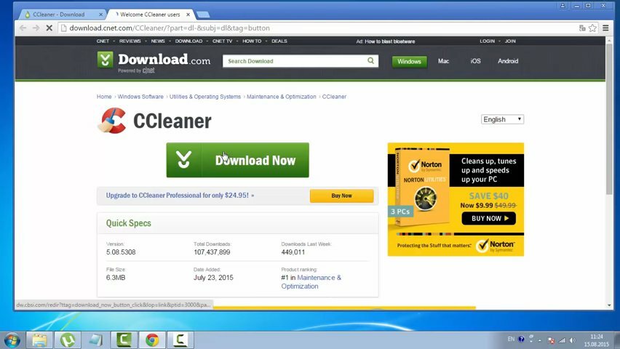620x349 pixels.
Task: Select the Windows platform button
Action: (x=409, y=62)
